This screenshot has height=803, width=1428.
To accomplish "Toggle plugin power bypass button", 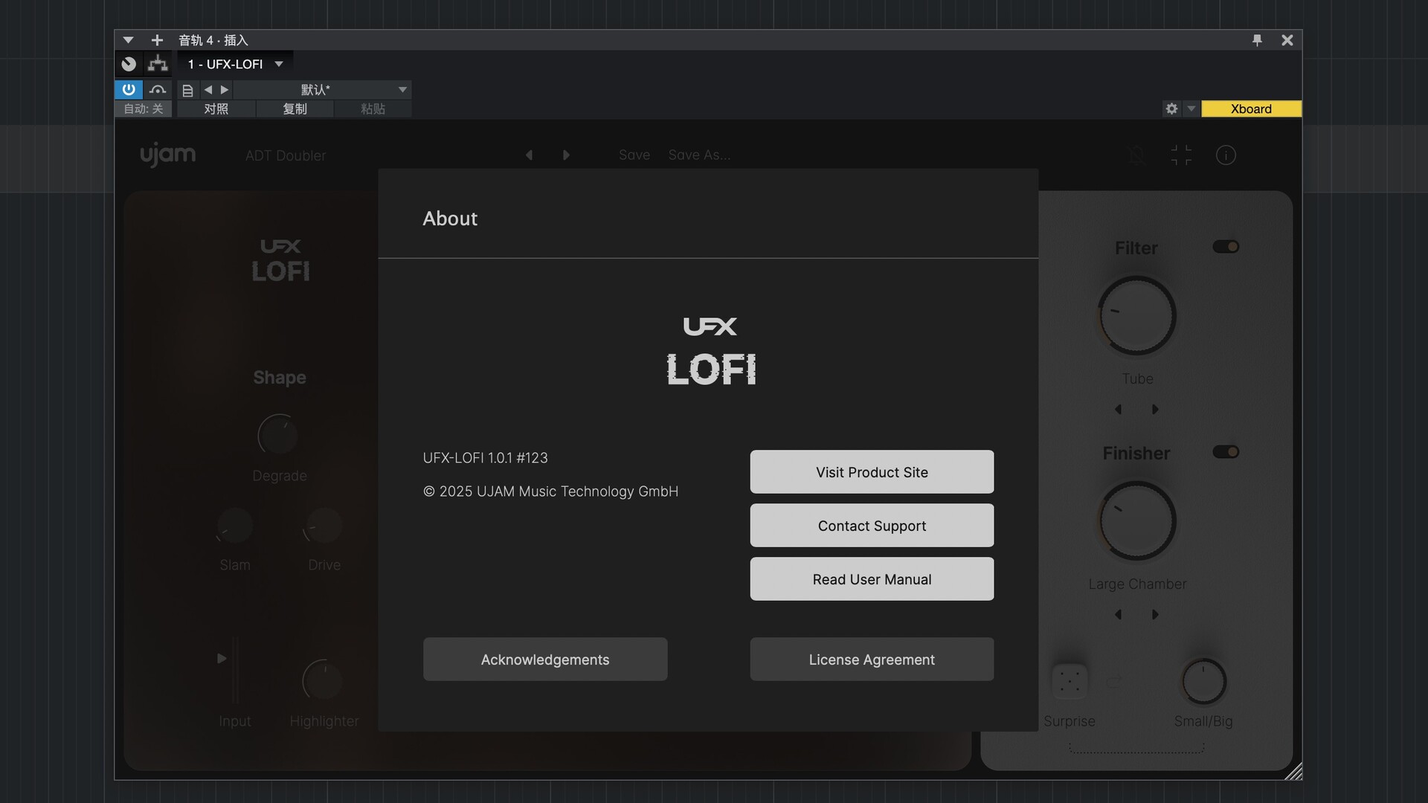I will 129,89.
